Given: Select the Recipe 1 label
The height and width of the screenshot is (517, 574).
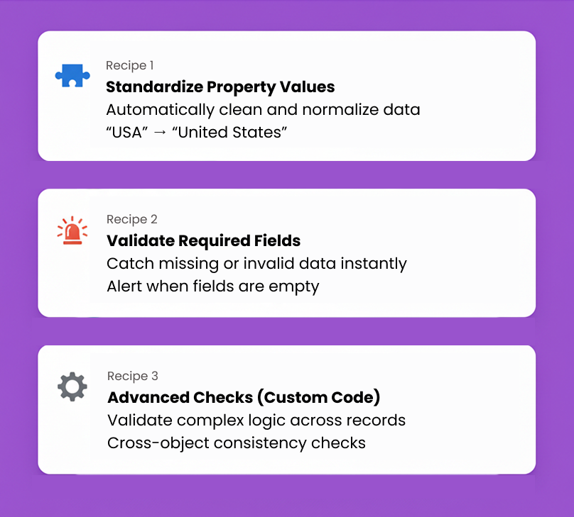Looking at the screenshot, I should (x=130, y=66).
